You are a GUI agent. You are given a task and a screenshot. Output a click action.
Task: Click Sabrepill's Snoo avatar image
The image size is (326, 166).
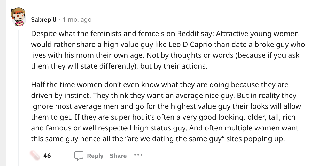[x=18, y=17]
